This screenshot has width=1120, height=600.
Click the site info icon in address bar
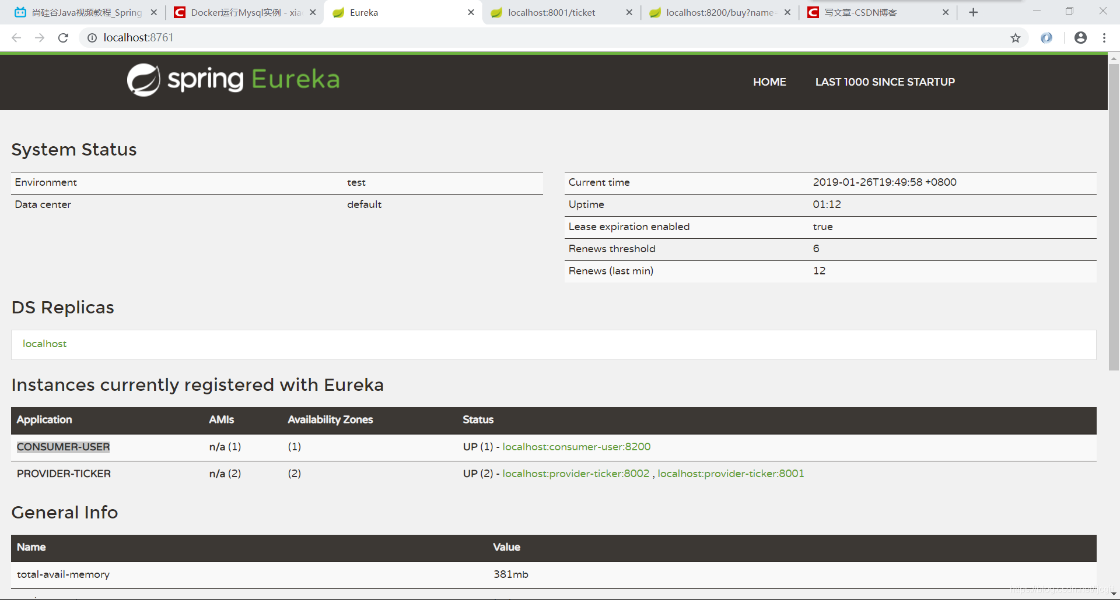pos(92,38)
